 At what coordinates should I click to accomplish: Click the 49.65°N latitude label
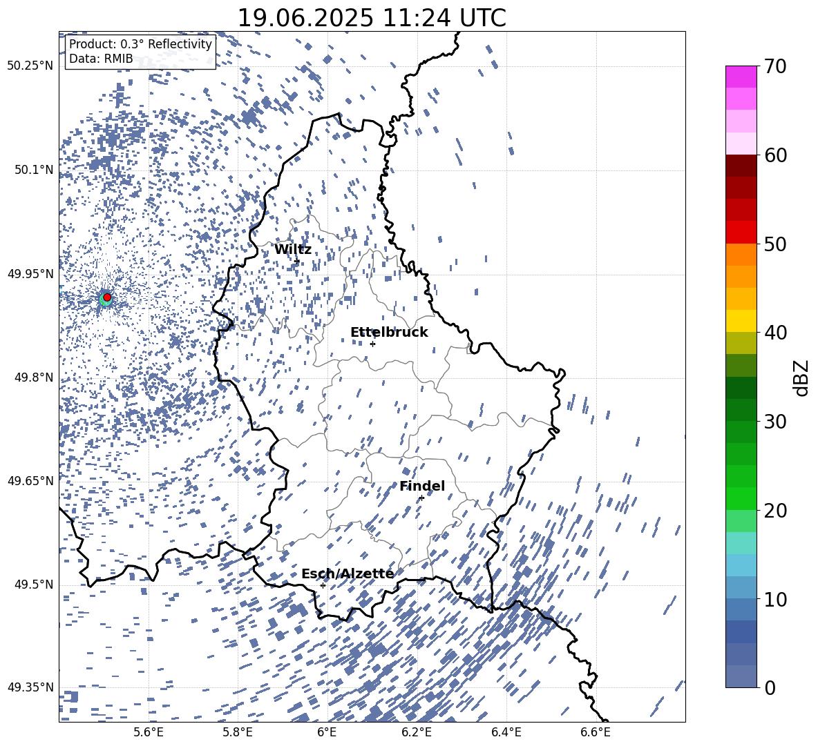pos(30,481)
